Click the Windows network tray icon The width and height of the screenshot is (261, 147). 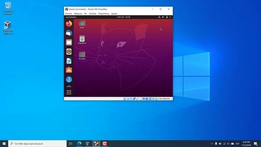(x=224, y=144)
